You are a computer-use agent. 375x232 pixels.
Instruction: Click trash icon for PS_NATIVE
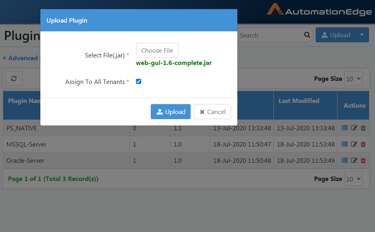click(363, 128)
